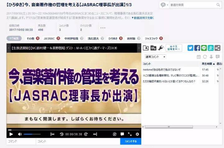Share via LINE icon
224x148 pixels.
[x=204, y=48]
